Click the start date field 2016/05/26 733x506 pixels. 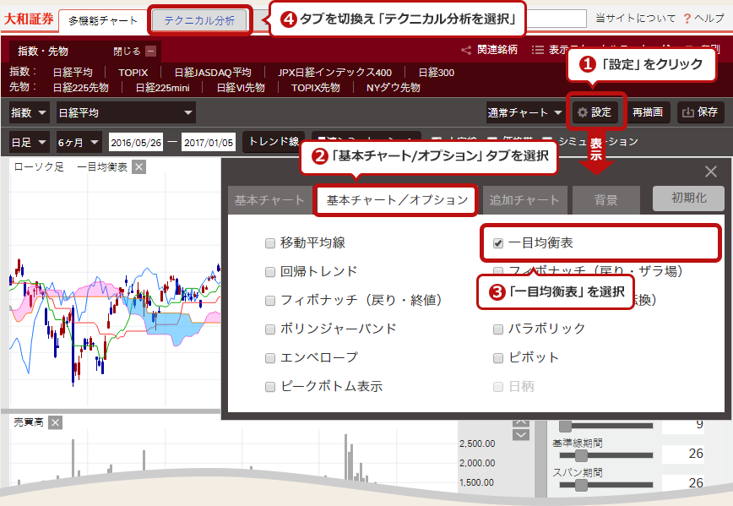tap(136, 142)
